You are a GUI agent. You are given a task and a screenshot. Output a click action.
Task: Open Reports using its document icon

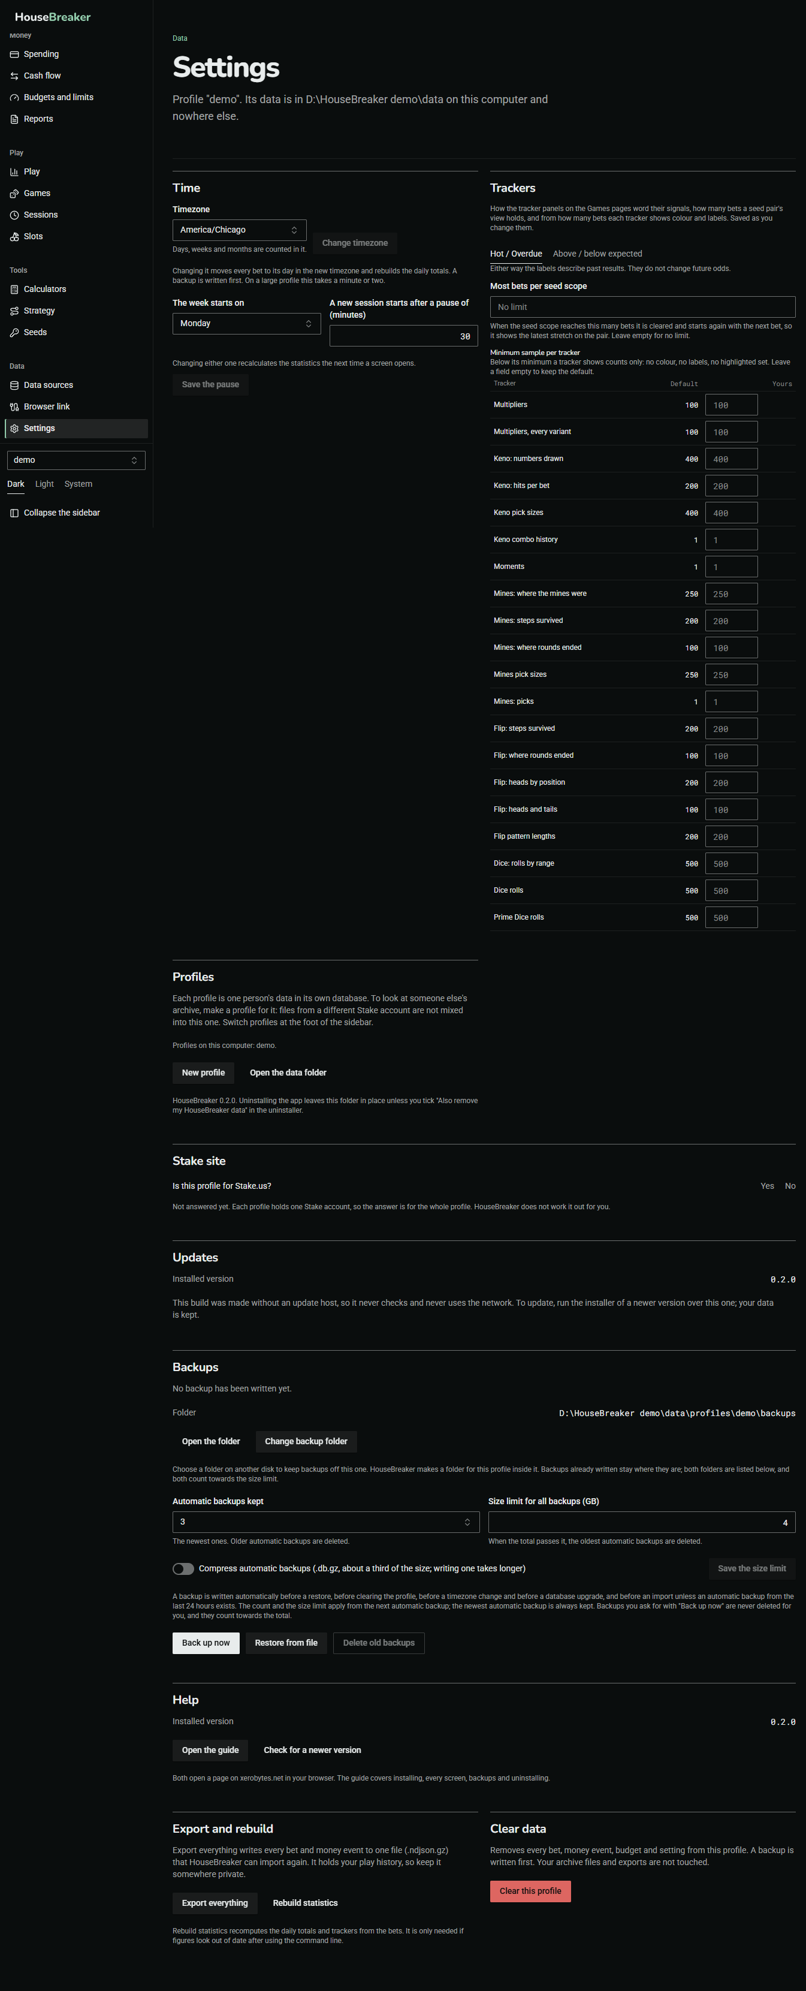(x=14, y=119)
